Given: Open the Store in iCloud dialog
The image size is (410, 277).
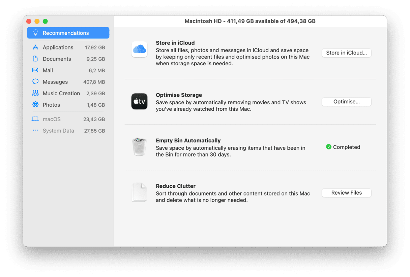Looking at the screenshot, I should tap(346, 53).
